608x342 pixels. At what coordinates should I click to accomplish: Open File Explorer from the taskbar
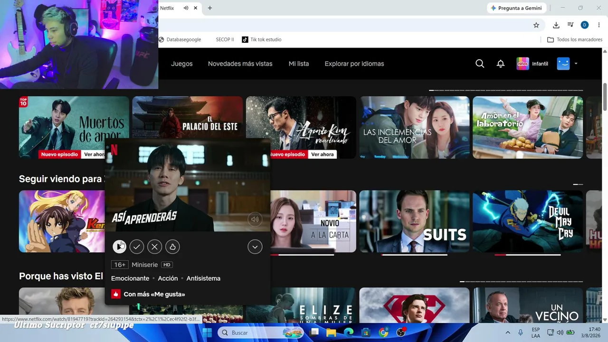pos(331,332)
